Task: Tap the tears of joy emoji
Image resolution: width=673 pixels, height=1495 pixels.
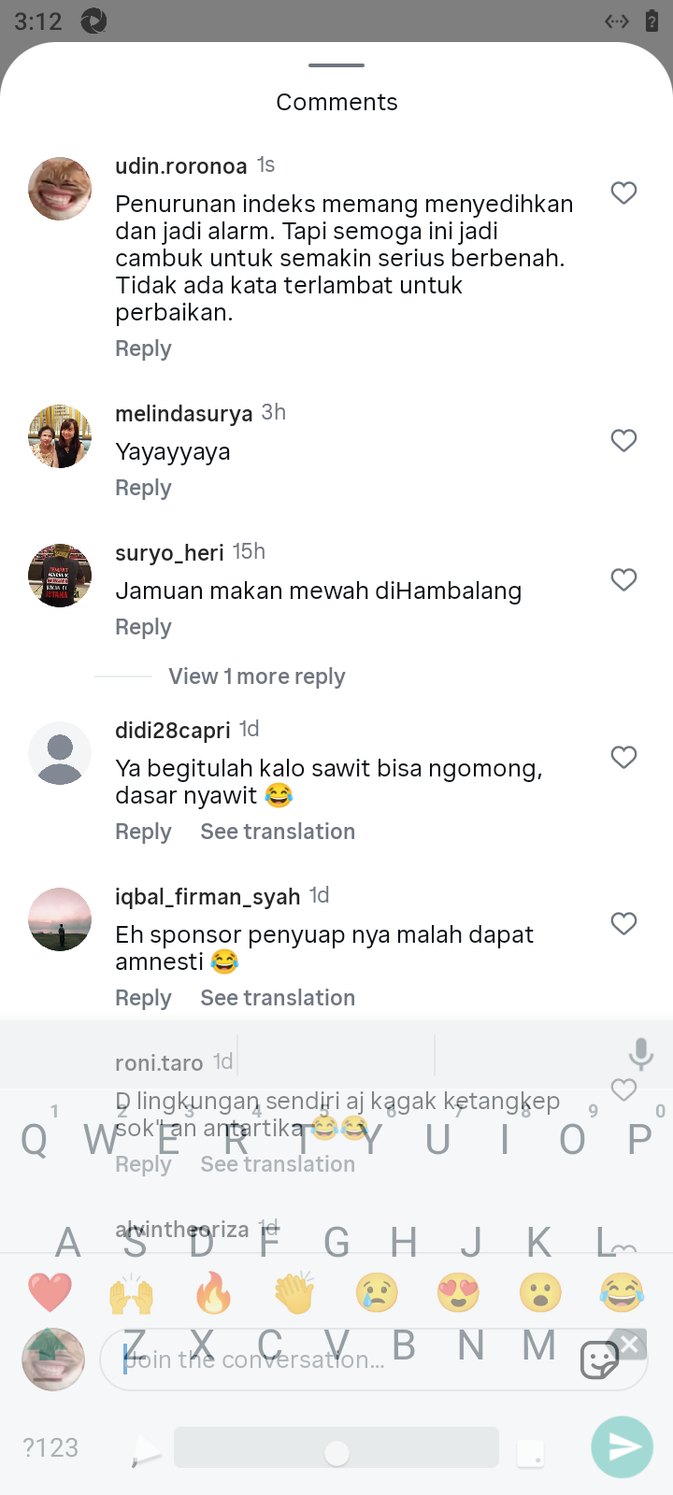Action: click(622, 1293)
